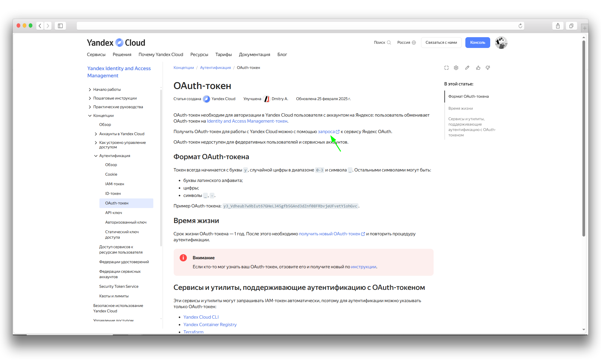Click the Связаться с нами button
601x360 pixels.
(x=441, y=43)
